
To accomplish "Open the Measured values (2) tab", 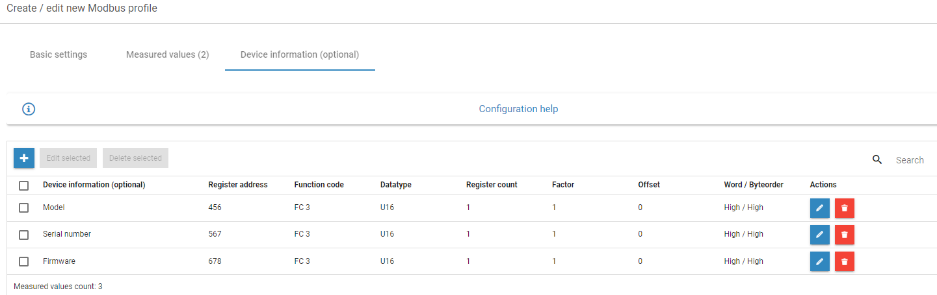I will tap(167, 55).
